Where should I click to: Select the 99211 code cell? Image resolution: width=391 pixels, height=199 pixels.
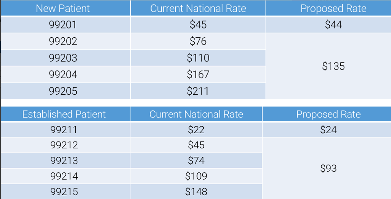coord(64,130)
